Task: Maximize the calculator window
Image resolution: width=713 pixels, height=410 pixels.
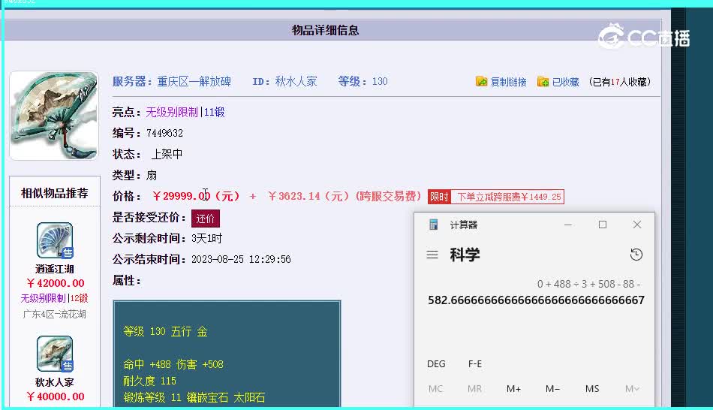Action: tap(603, 225)
